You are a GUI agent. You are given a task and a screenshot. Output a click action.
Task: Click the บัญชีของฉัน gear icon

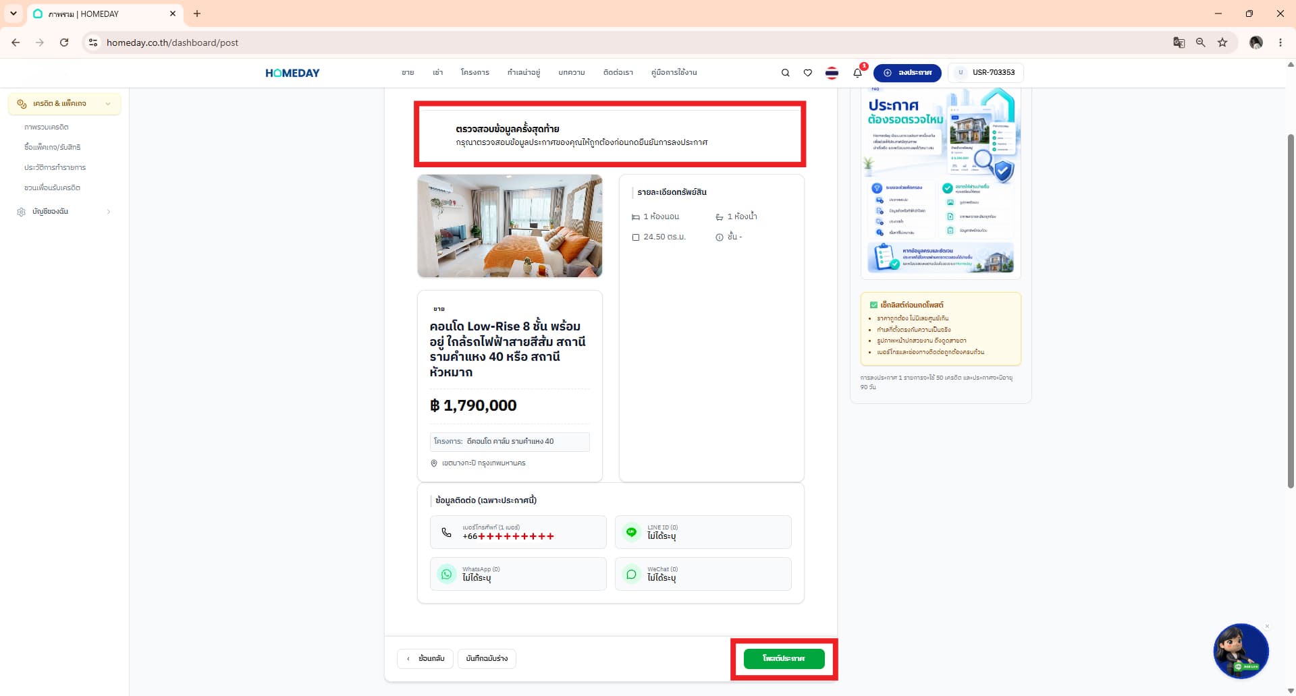21,212
